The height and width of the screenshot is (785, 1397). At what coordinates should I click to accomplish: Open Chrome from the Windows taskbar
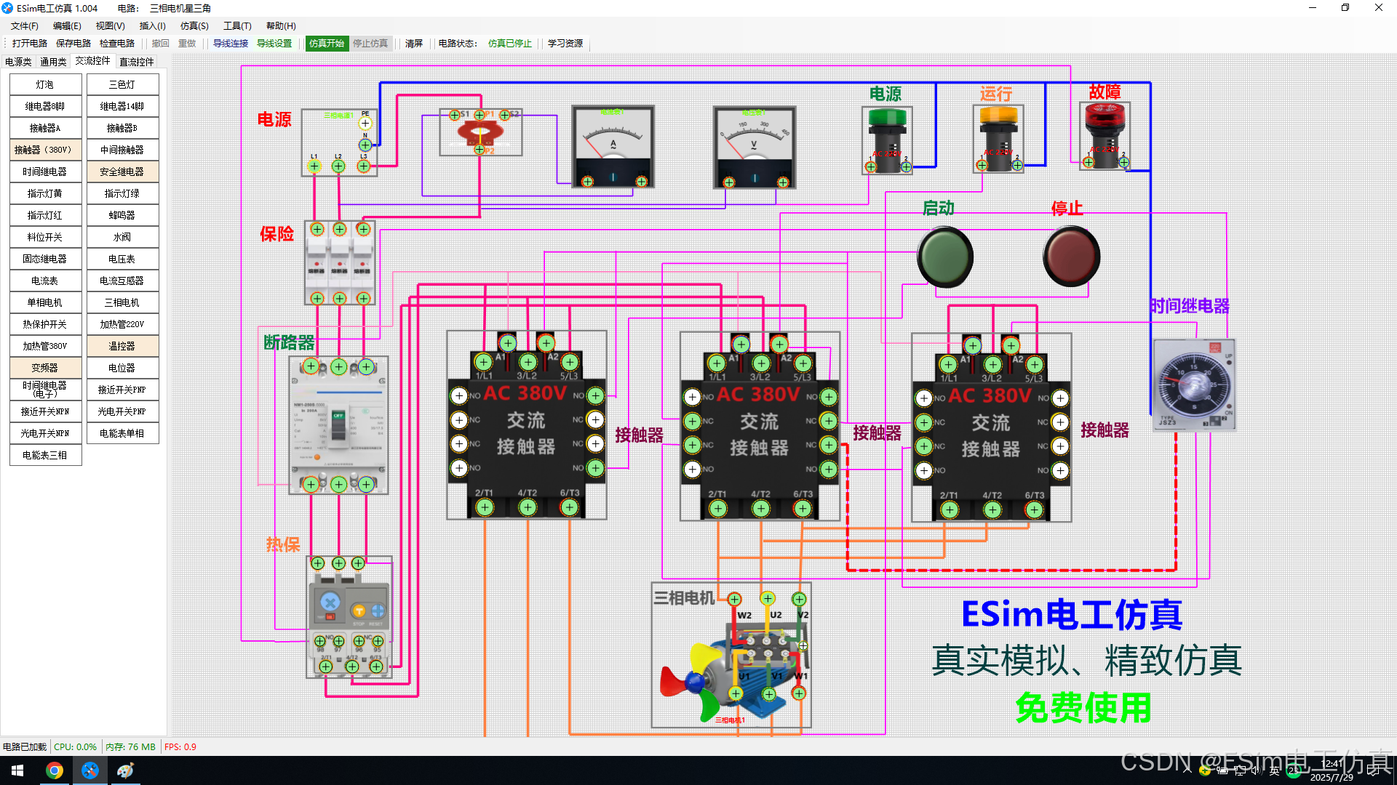[55, 770]
